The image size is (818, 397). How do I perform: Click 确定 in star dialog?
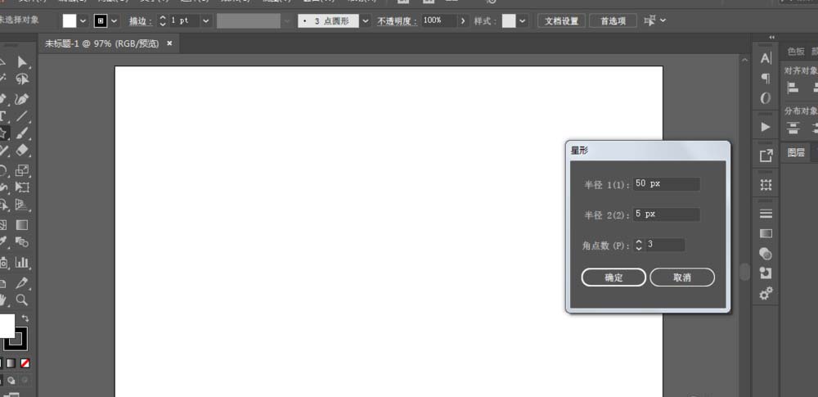tap(613, 277)
